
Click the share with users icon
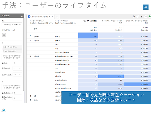(146, 17)
